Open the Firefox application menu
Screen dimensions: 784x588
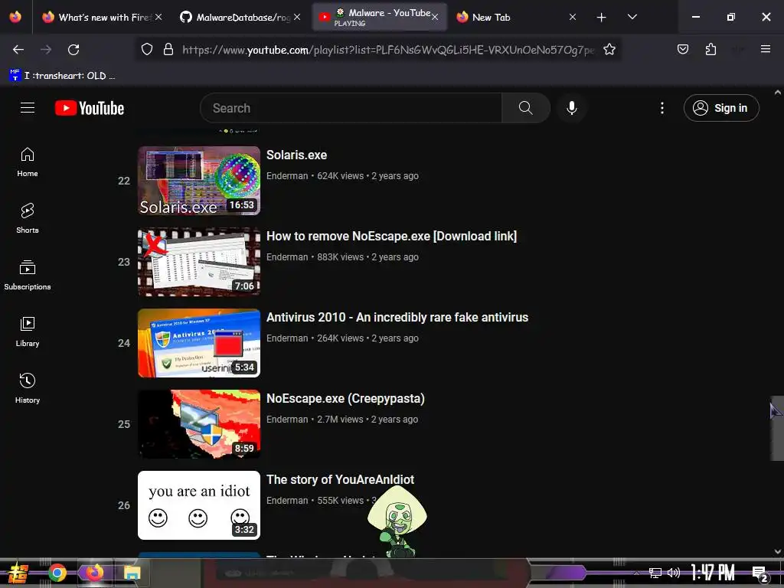(766, 49)
